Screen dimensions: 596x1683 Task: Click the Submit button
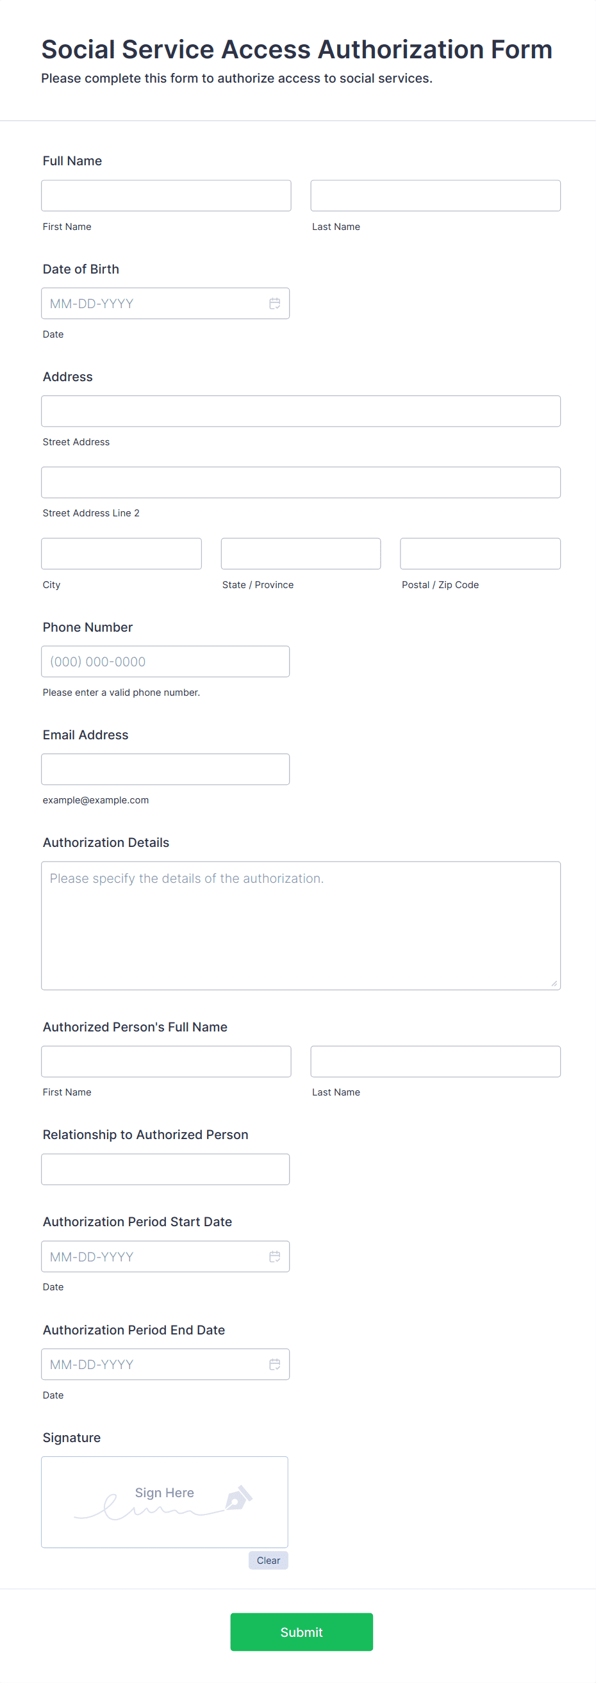point(301,1632)
